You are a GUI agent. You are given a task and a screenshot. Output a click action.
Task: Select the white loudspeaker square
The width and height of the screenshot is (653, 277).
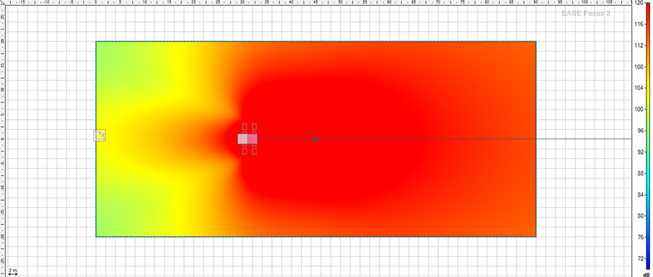click(x=243, y=139)
